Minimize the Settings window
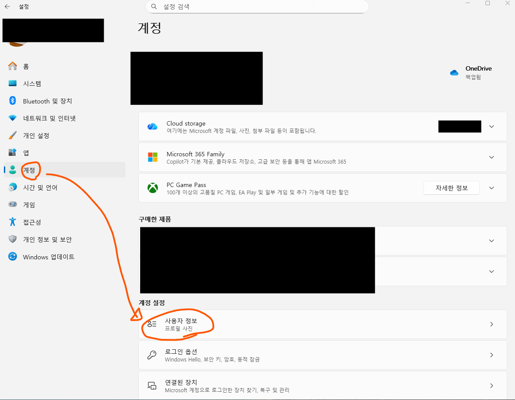The height and width of the screenshot is (400, 515). click(x=468, y=3)
